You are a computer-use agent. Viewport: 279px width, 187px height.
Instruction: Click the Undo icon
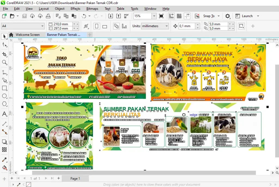pos(84,16)
